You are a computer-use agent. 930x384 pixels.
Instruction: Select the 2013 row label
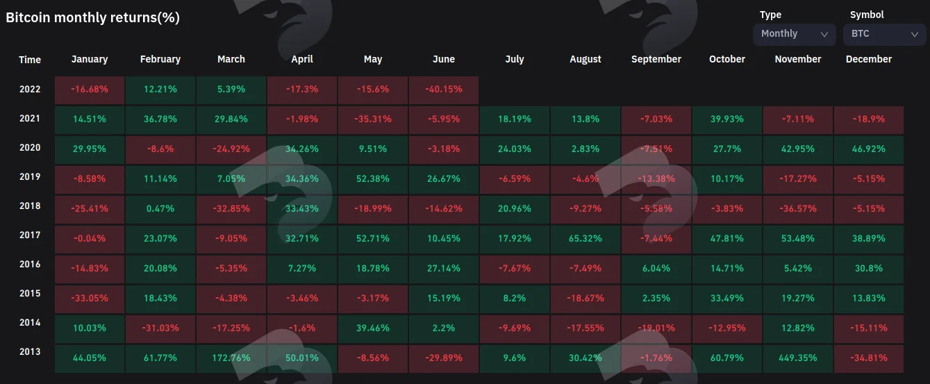coord(30,352)
